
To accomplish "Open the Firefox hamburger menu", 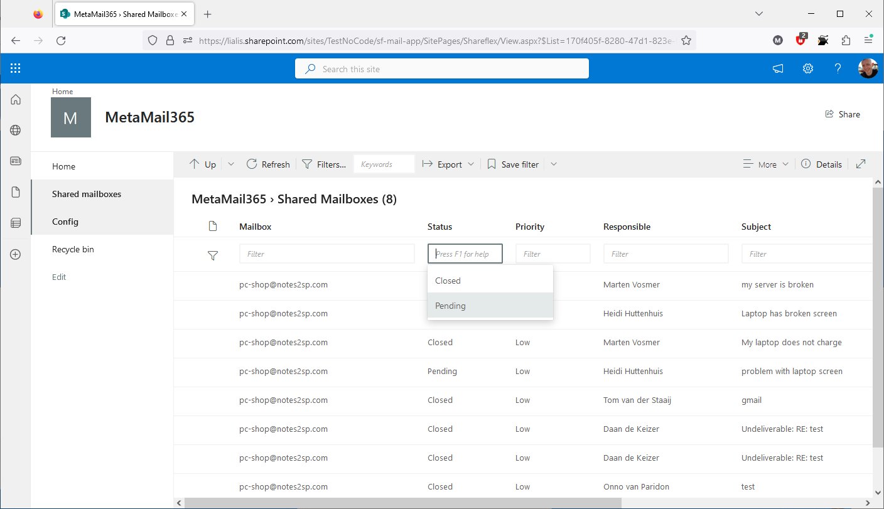I will click(x=868, y=40).
